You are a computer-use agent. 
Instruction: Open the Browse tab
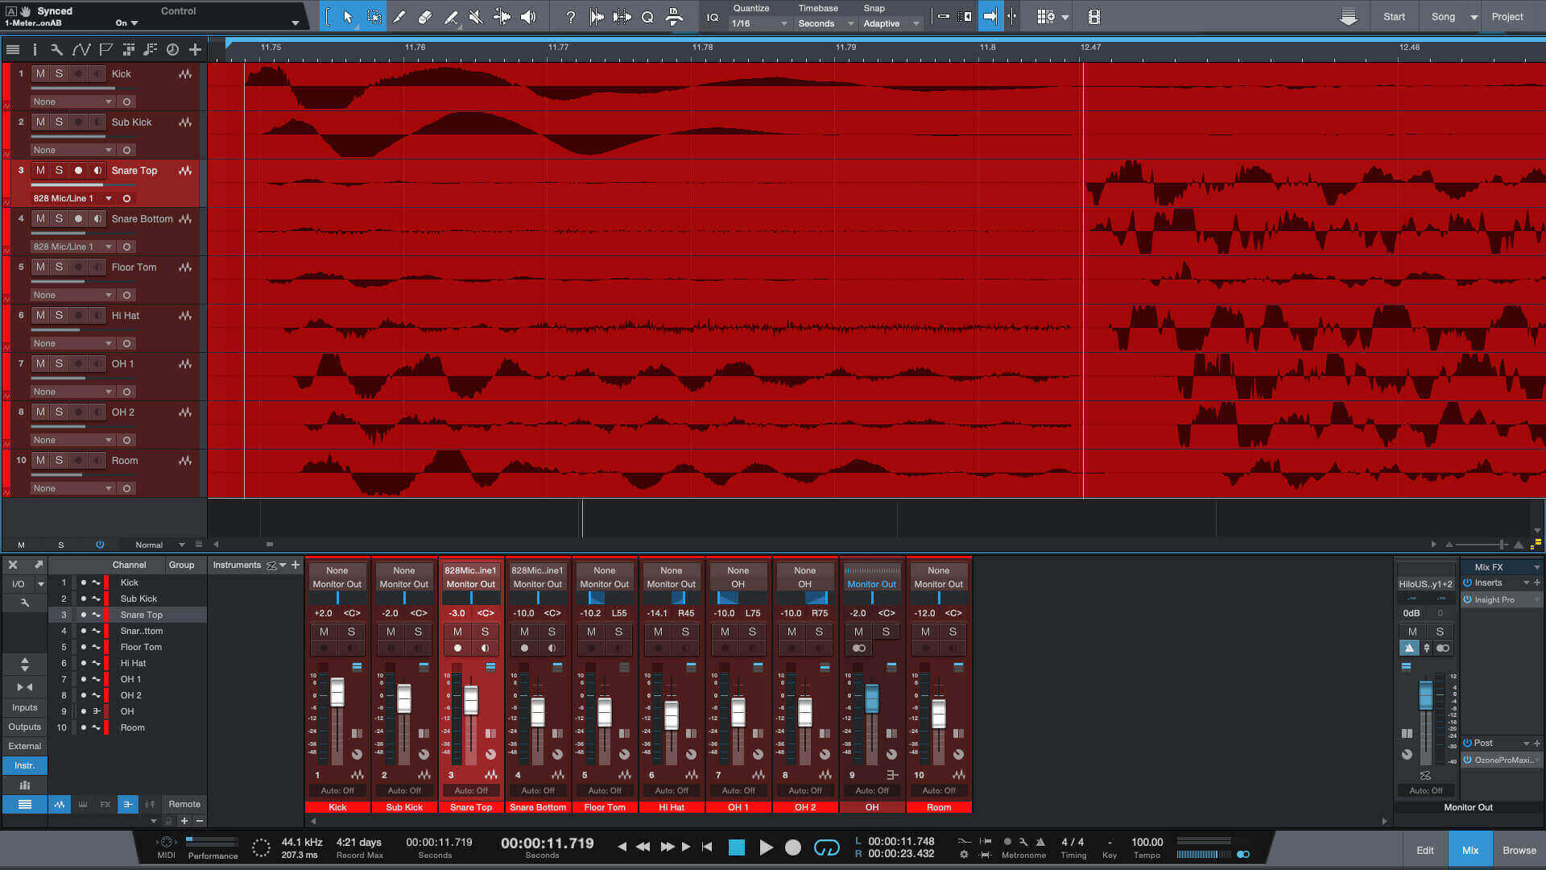(1519, 850)
